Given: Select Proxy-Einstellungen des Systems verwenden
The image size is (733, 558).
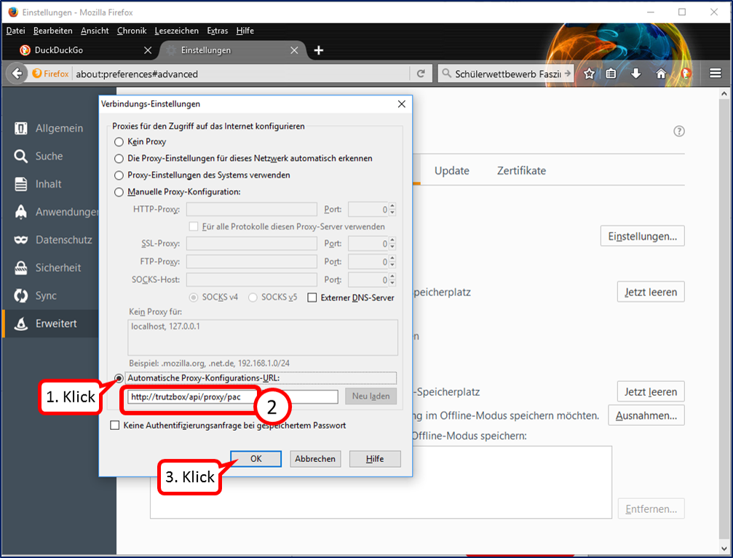Looking at the screenshot, I should coord(119,175).
